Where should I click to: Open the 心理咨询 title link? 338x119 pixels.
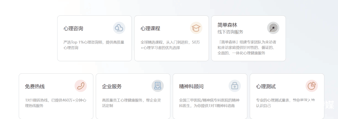73,28
